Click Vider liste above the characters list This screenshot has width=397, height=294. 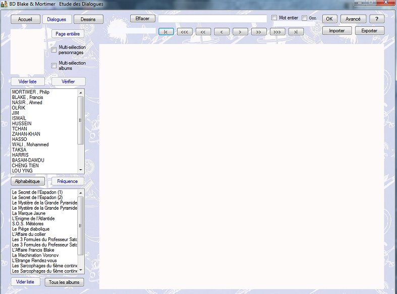point(28,82)
